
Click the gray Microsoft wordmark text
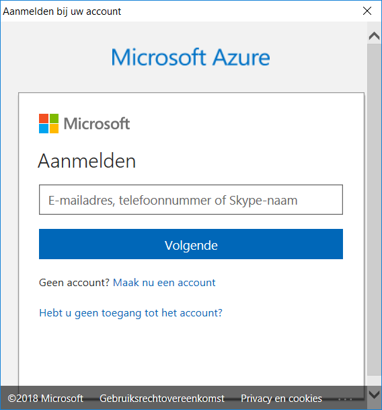point(97,123)
